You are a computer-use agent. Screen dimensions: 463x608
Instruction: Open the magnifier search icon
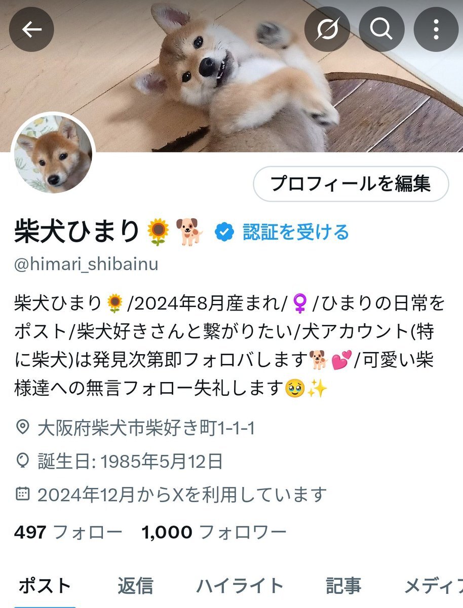pos(381,30)
